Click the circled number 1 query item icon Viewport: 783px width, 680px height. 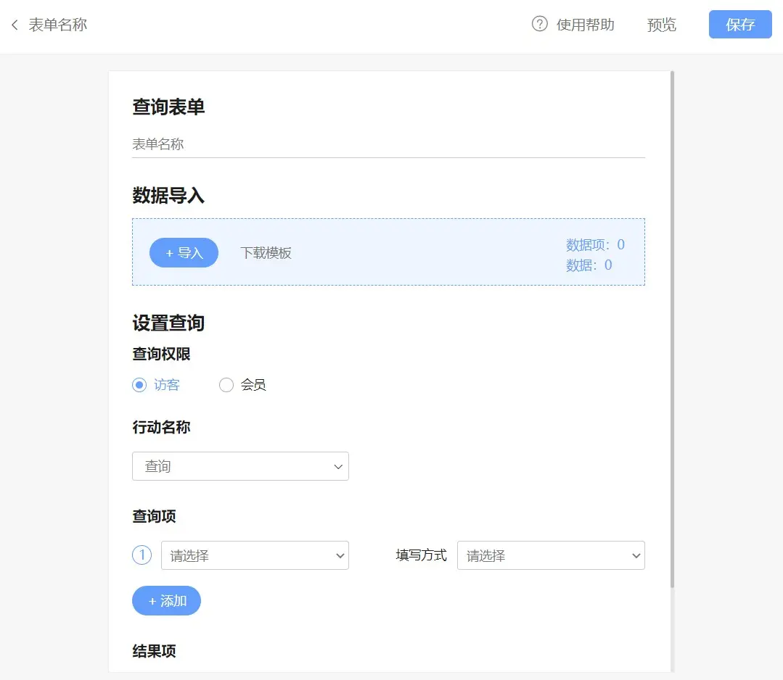tap(142, 555)
